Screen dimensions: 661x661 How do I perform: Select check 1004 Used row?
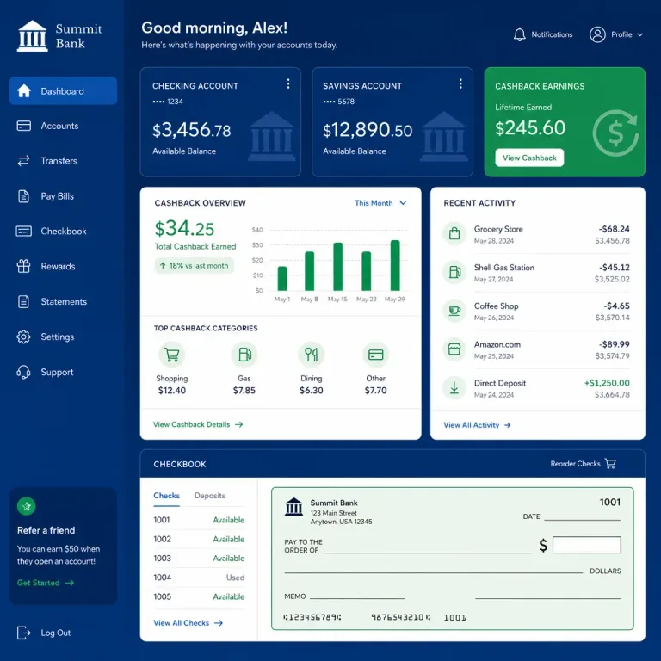[199, 578]
